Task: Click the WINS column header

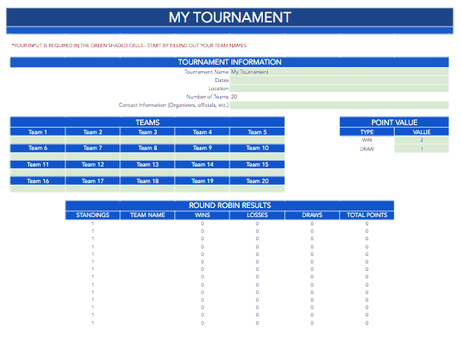Action: [x=202, y=215]
